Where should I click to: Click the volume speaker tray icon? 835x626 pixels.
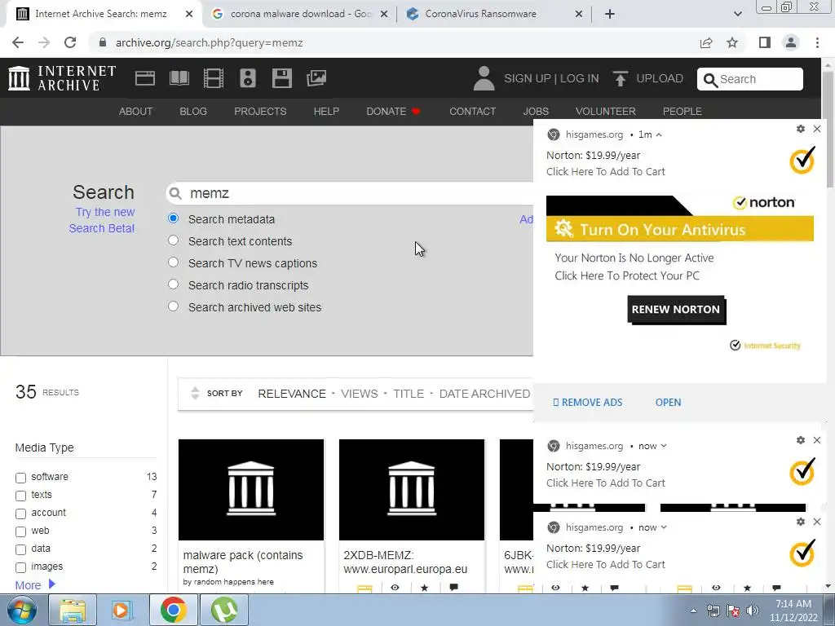[752, 611]
